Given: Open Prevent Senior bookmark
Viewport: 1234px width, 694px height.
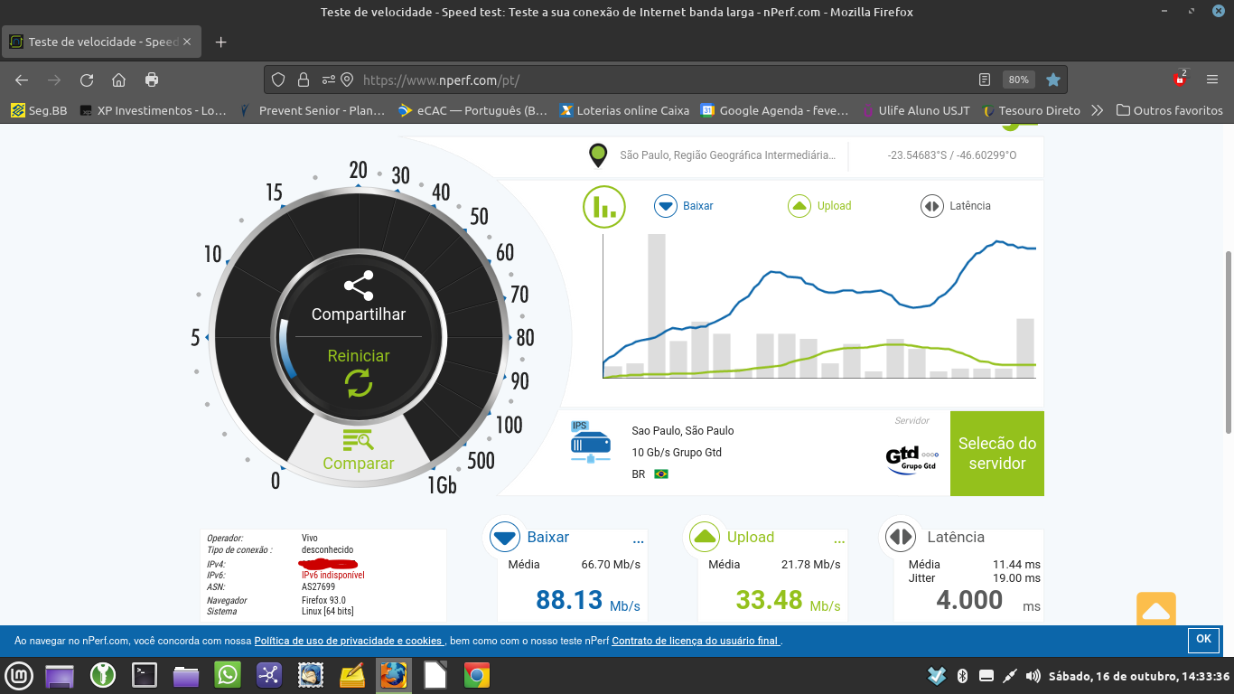Looking at the screenshot, I should pyautogui.click(x=311, y=110).
